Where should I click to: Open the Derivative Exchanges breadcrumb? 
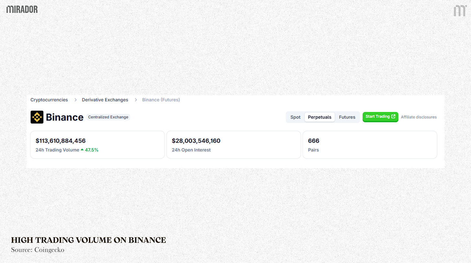105,100
